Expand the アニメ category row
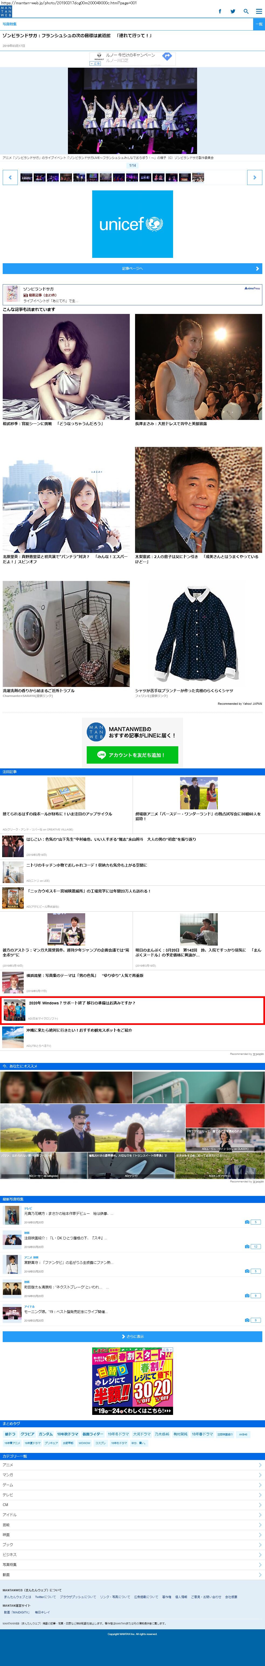Screen dimensions: 265x1666 coord(133,1465)
